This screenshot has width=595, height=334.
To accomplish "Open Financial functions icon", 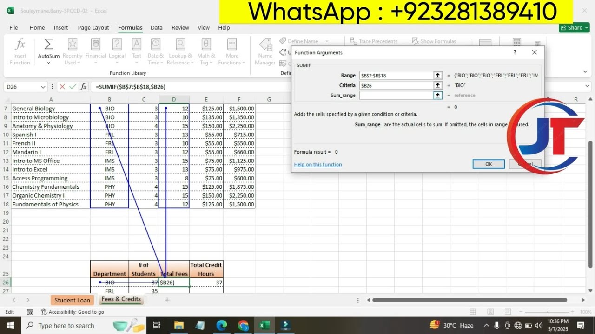I will [95, 45].
